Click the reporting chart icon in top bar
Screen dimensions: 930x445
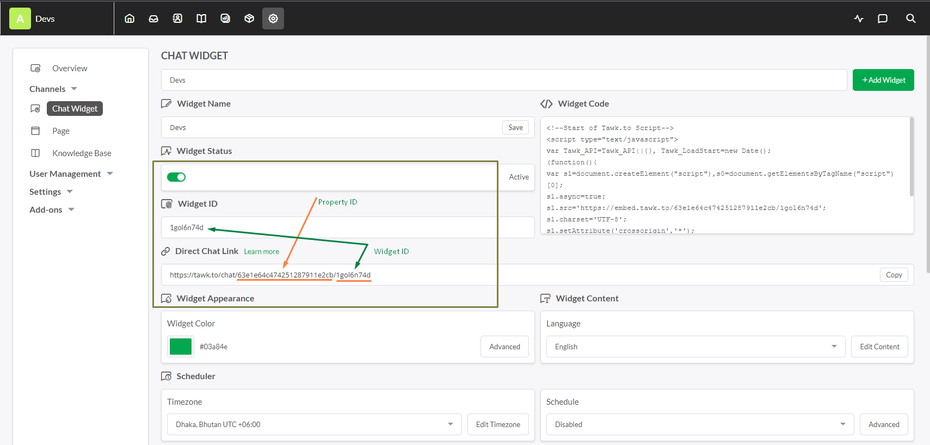225,18
